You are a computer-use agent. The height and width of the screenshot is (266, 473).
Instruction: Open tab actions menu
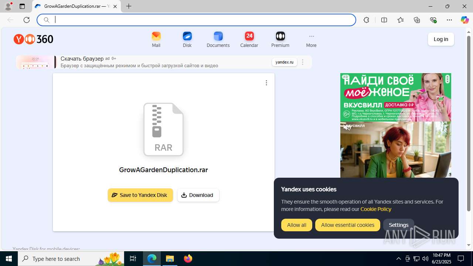point(22,6)
